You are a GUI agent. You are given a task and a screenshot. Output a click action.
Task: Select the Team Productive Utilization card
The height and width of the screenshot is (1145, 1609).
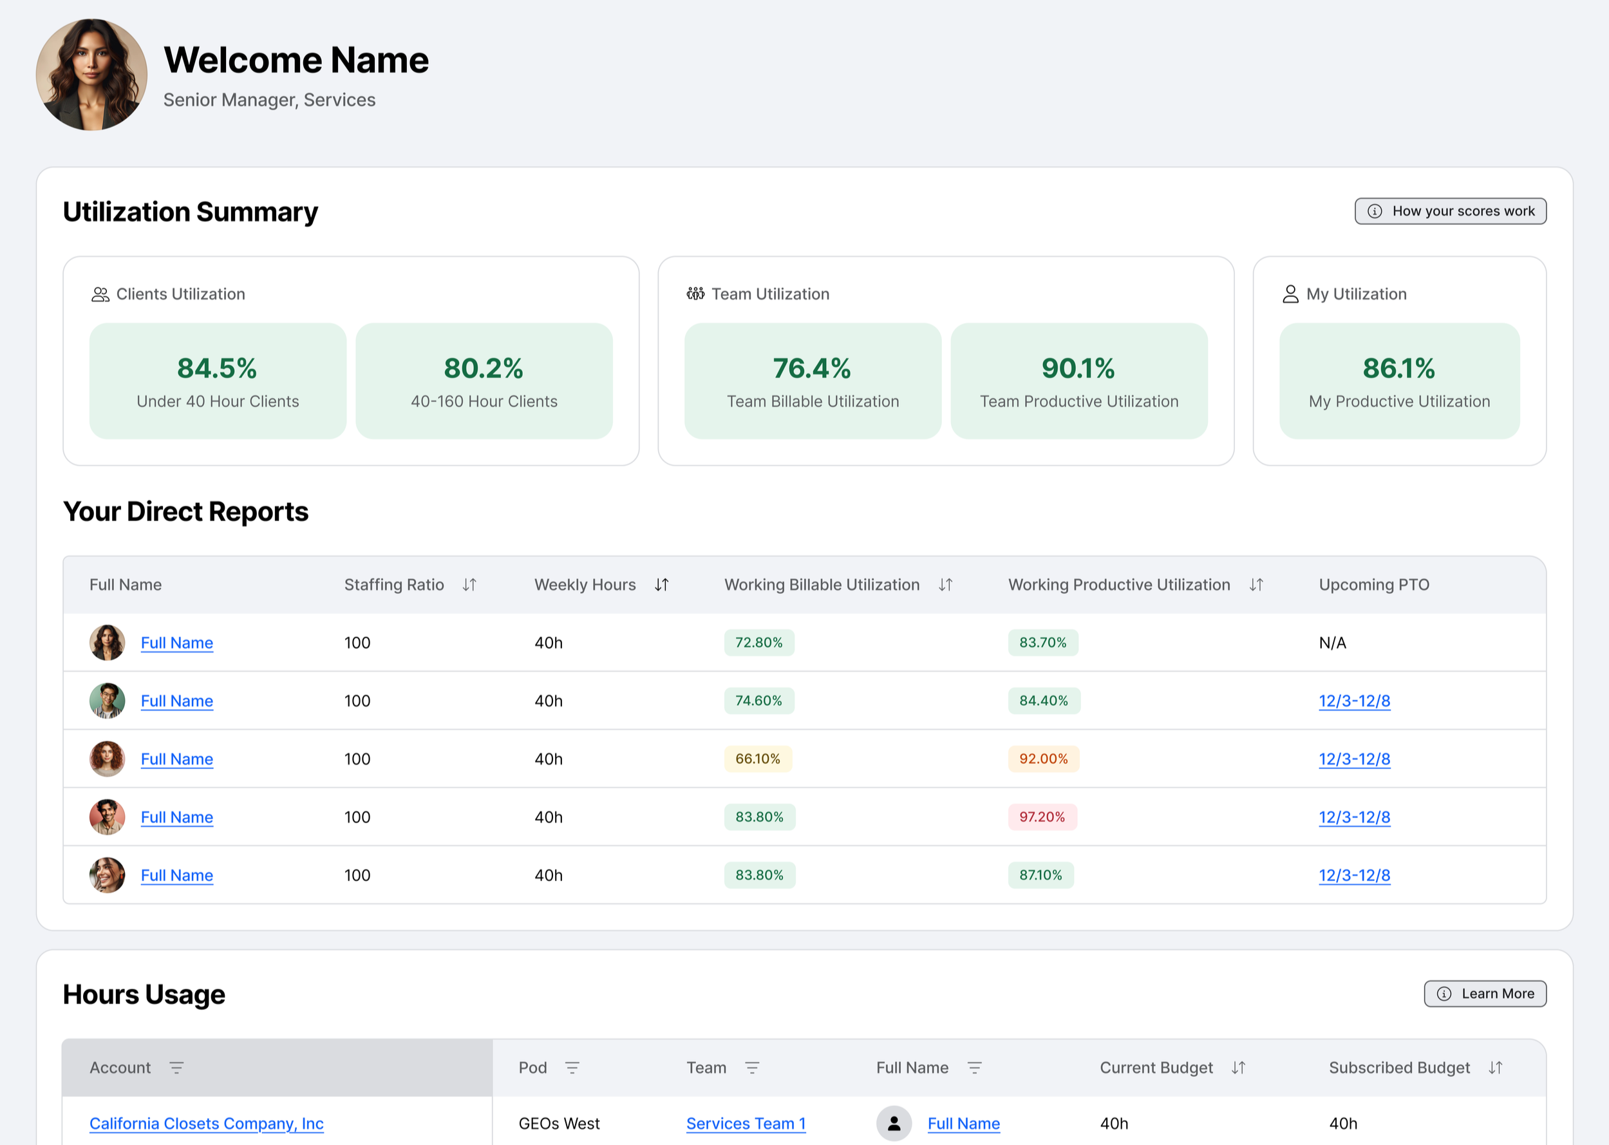(1078, 381)
